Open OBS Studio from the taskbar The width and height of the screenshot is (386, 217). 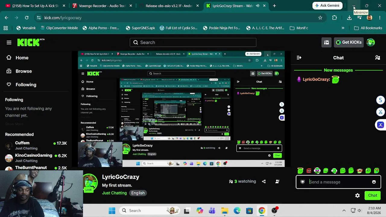click(274, 211)
